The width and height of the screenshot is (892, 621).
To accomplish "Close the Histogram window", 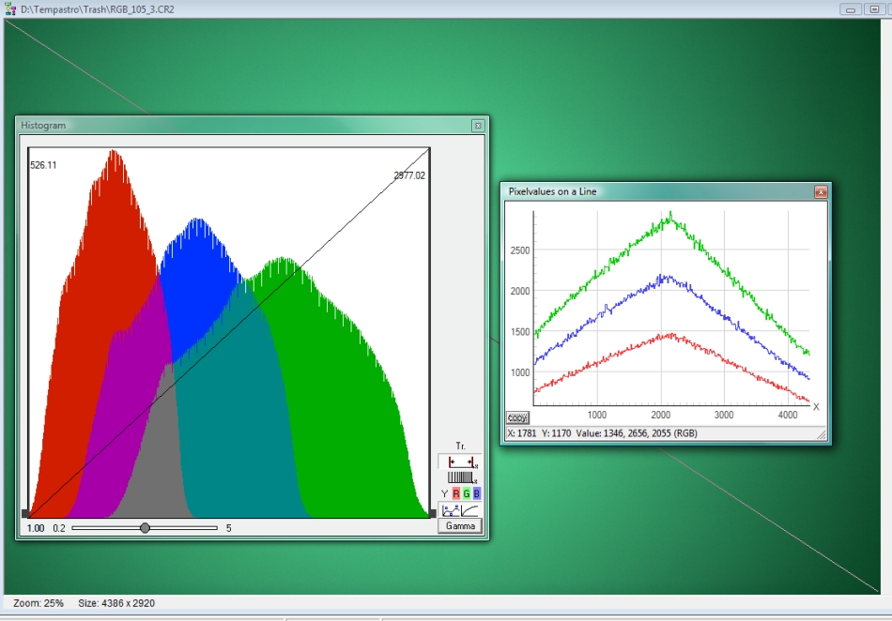I will coord(478,126).
